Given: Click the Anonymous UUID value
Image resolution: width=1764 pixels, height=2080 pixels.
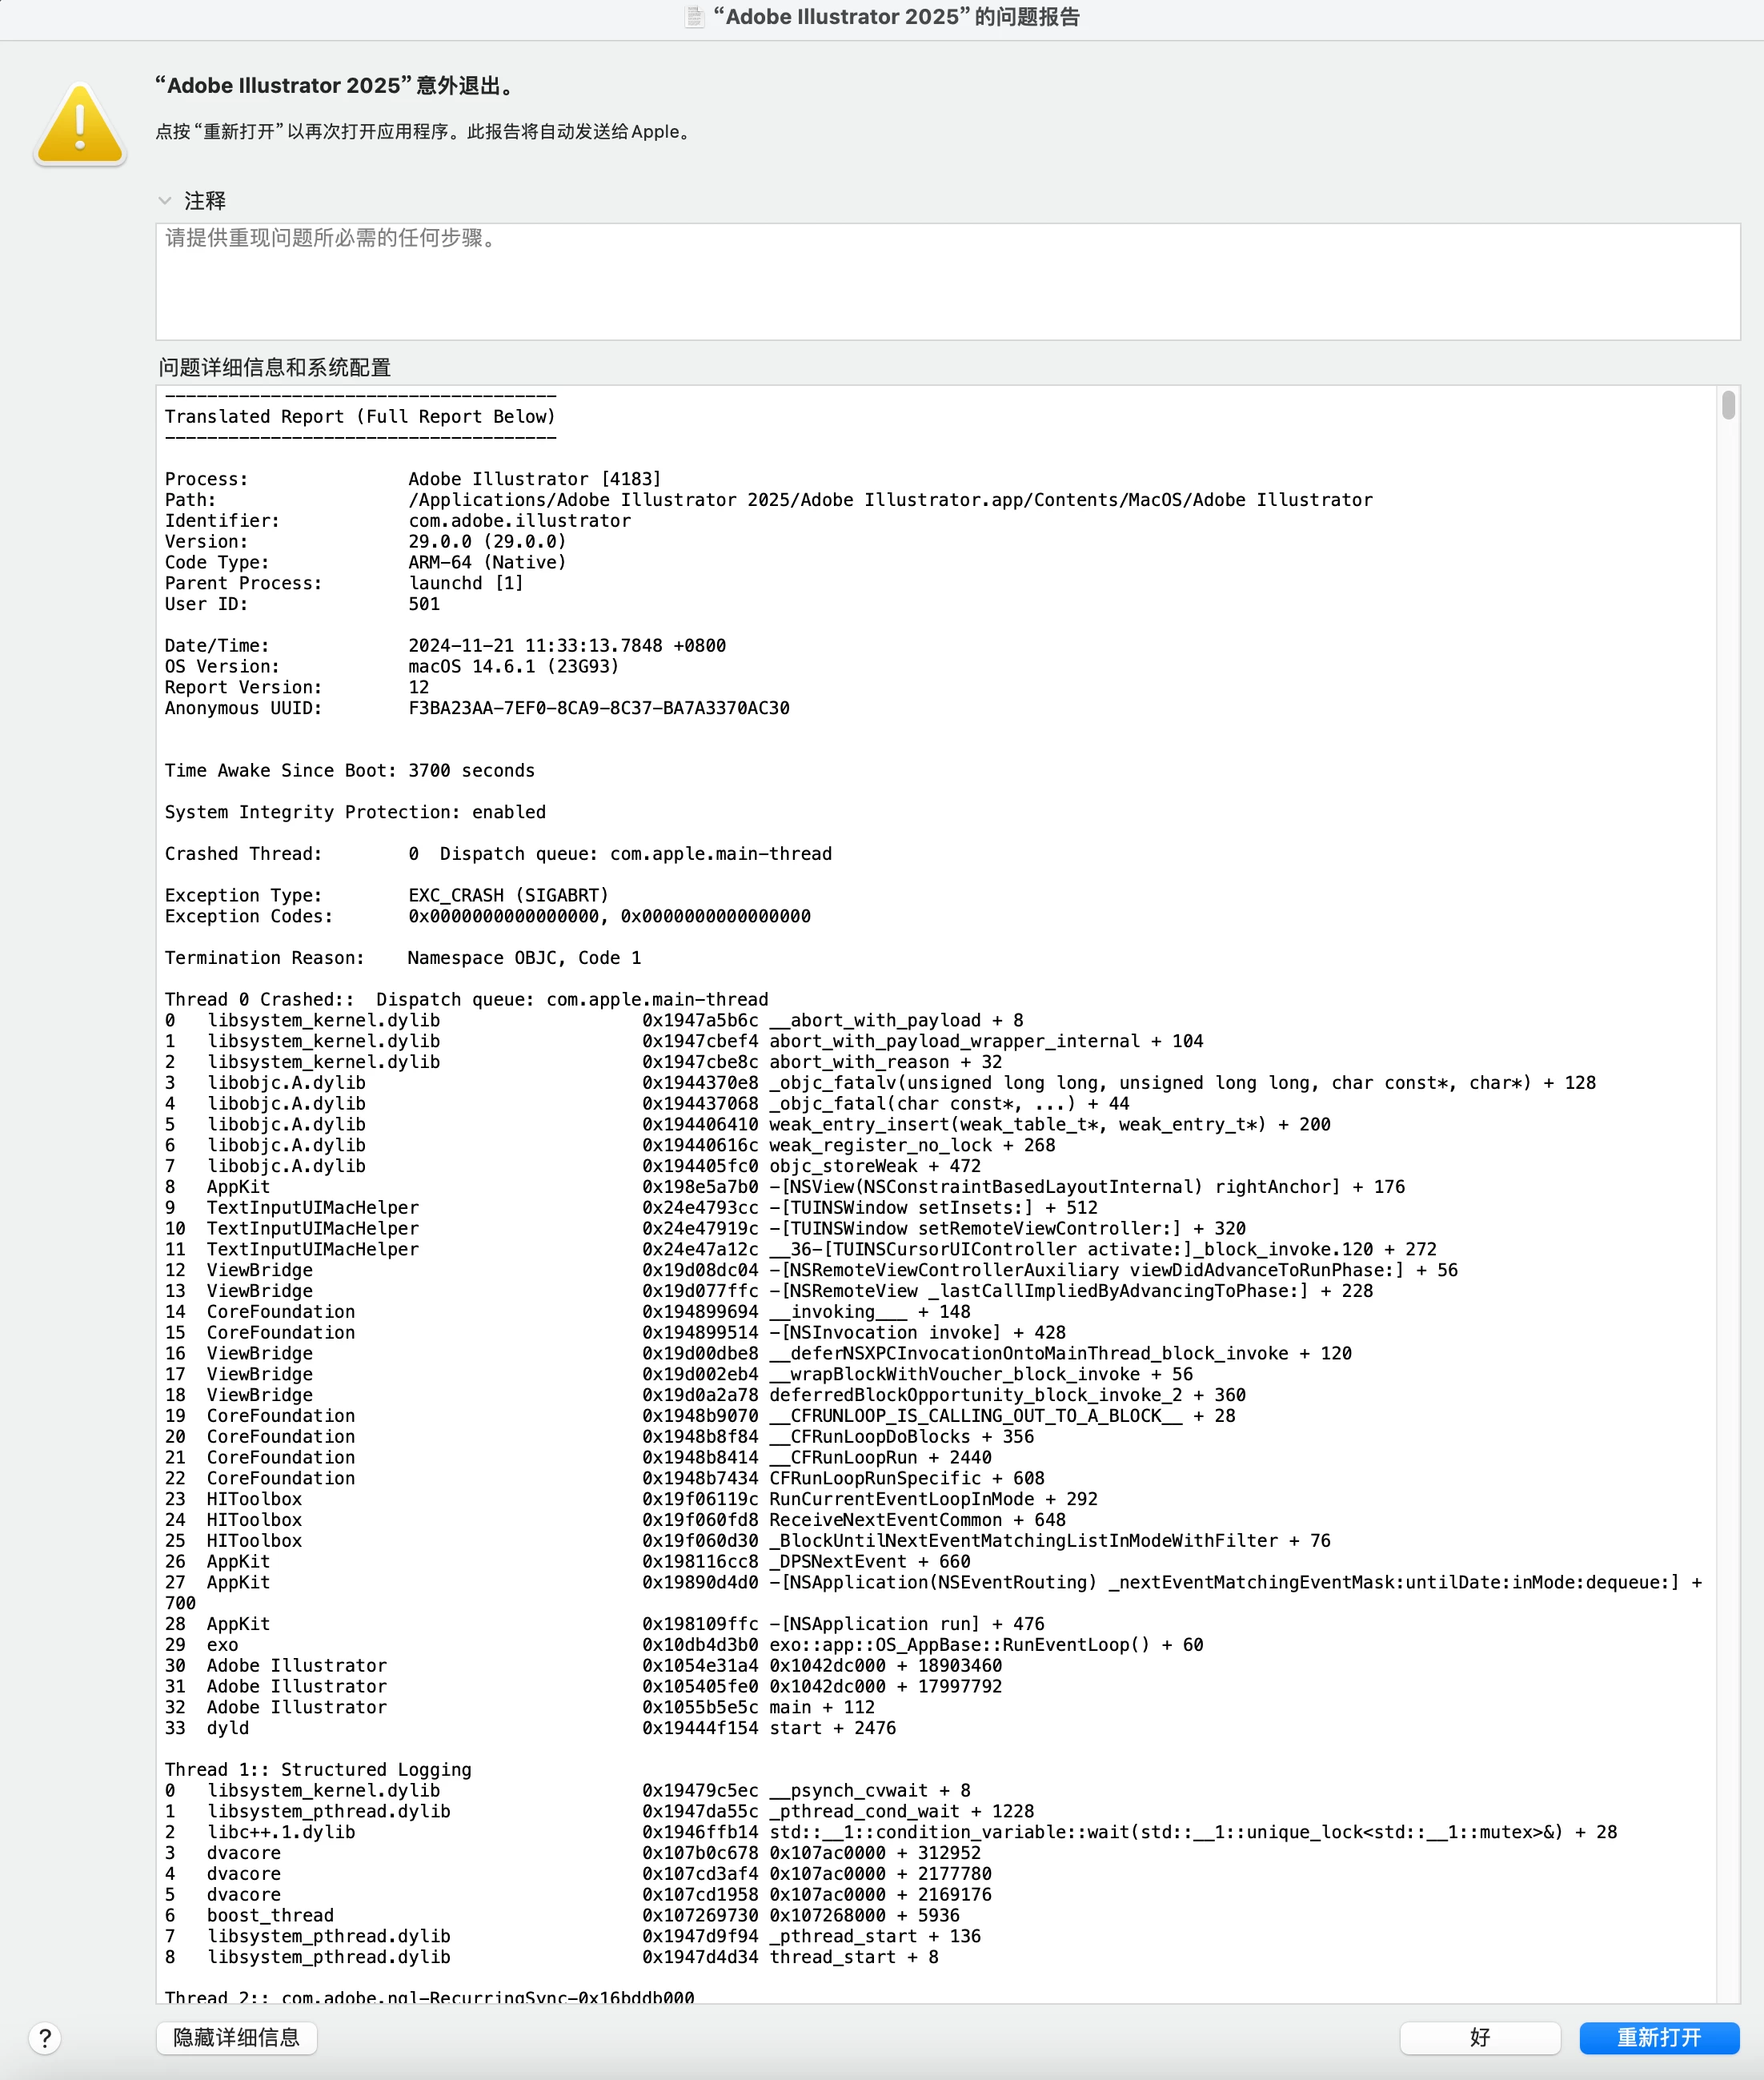Looking at the screenshot, I should 598,709.
